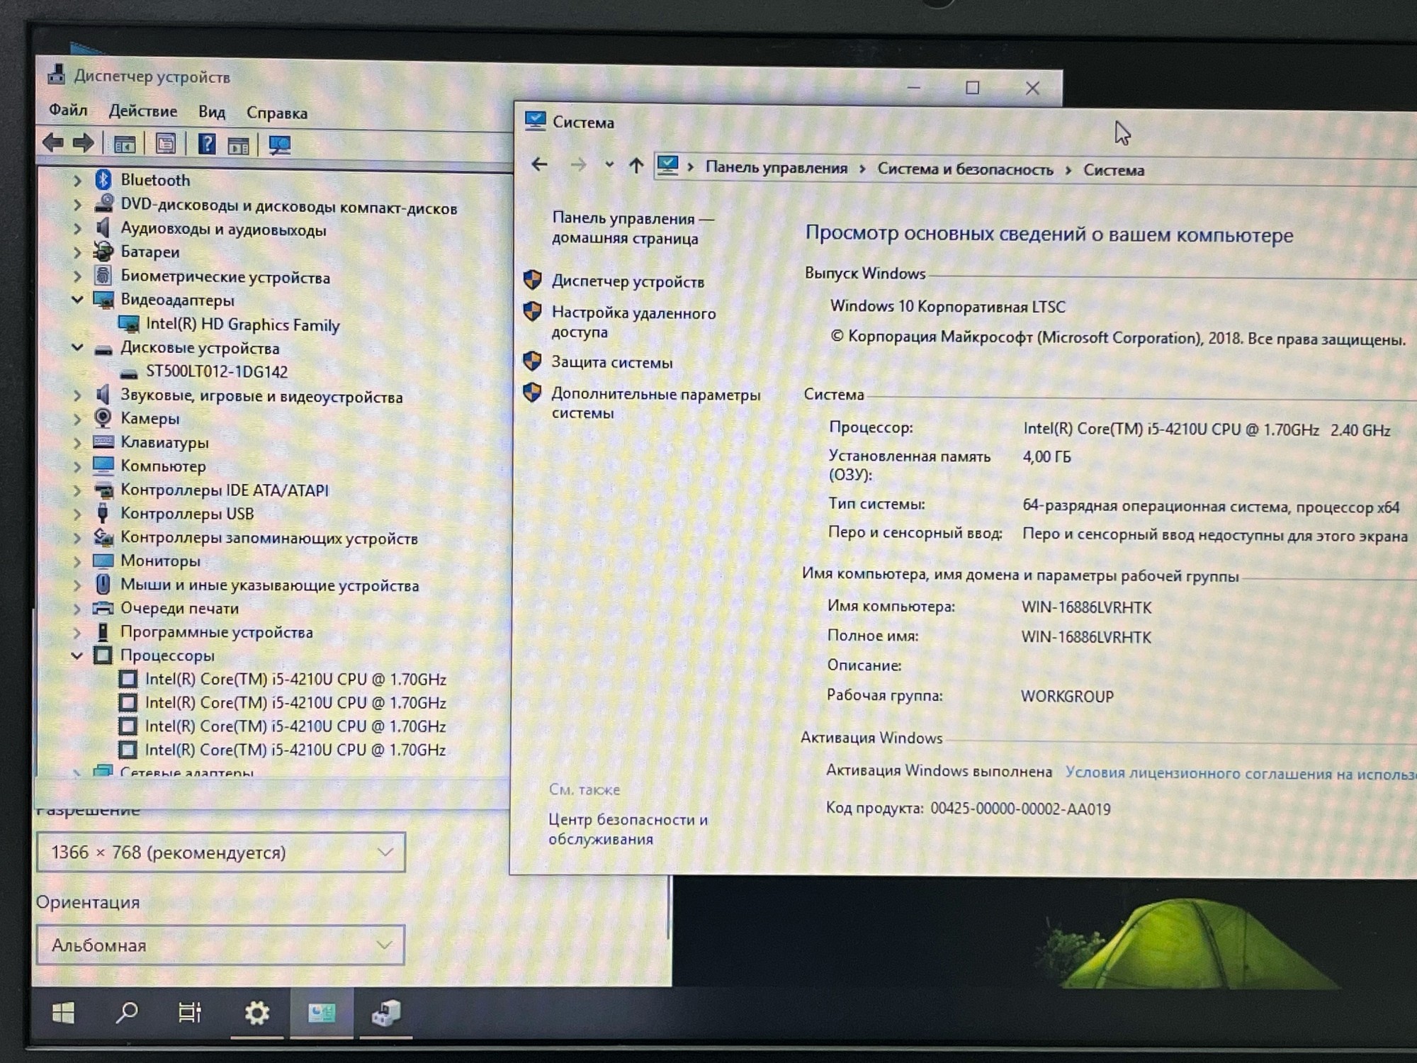
Task: Open recent locations dropdown in Система window
Action: click(609, 164)
